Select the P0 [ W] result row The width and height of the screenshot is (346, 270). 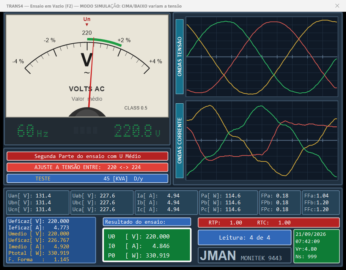pyautogui.click(x=139, y=256)
